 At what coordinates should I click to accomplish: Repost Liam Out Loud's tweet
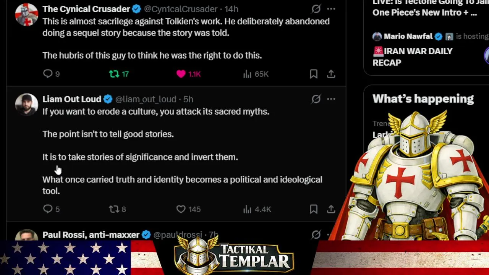114,209
